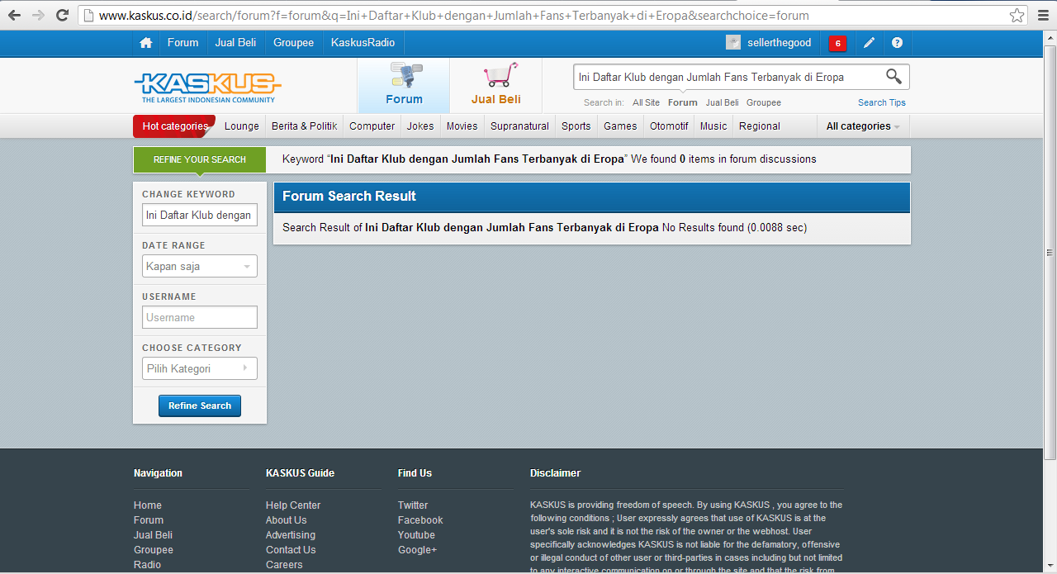The image size is (1057, 574).
Task: Open the footer Jual Beli link
Action: pos(154,535)
